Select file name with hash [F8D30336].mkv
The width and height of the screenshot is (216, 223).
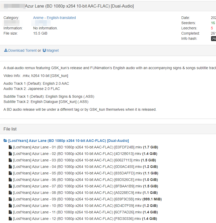click(77, 219)
